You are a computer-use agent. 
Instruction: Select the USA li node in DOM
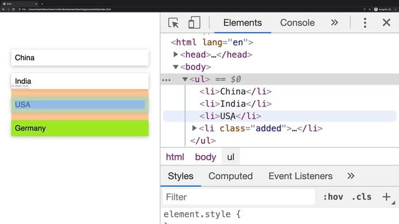(230, 116)
